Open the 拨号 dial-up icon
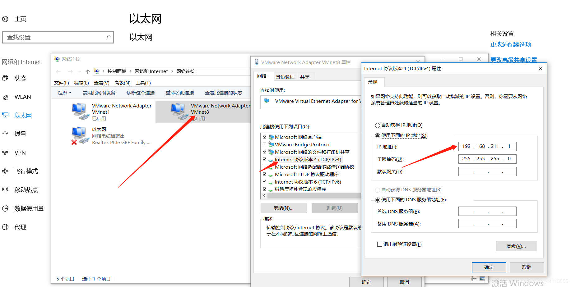Image resolution: width=571 pixels, height=287 pixels. (5, 134)
